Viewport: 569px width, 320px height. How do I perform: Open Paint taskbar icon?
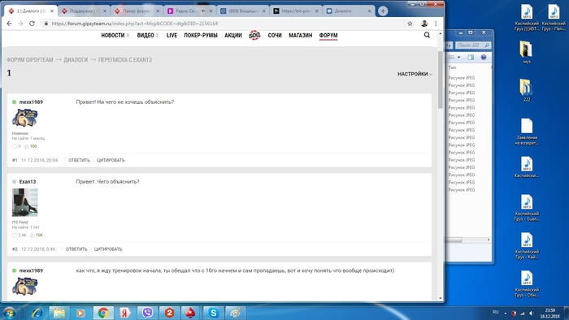coord(235,313)
